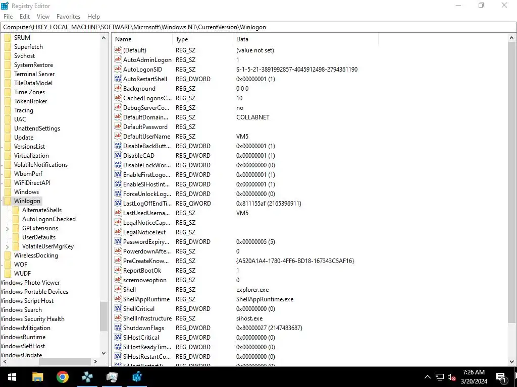Click the SRUM folder icon
517x387 pixels.
click(x=8, y=37)
